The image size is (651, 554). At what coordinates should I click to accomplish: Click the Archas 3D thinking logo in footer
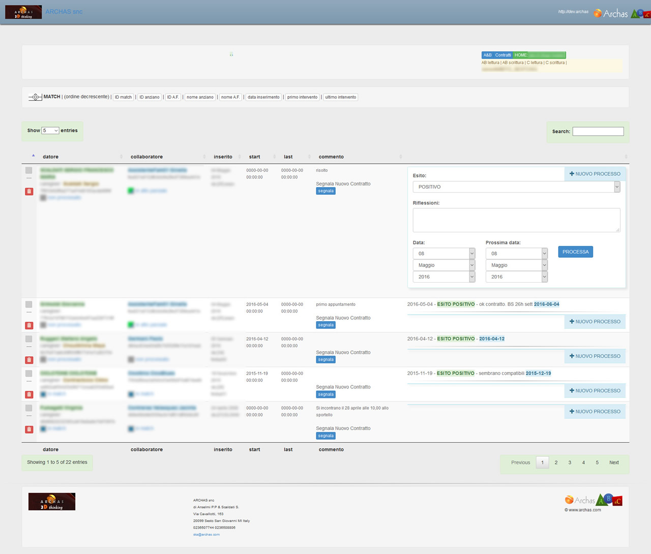tap(52, 502)
